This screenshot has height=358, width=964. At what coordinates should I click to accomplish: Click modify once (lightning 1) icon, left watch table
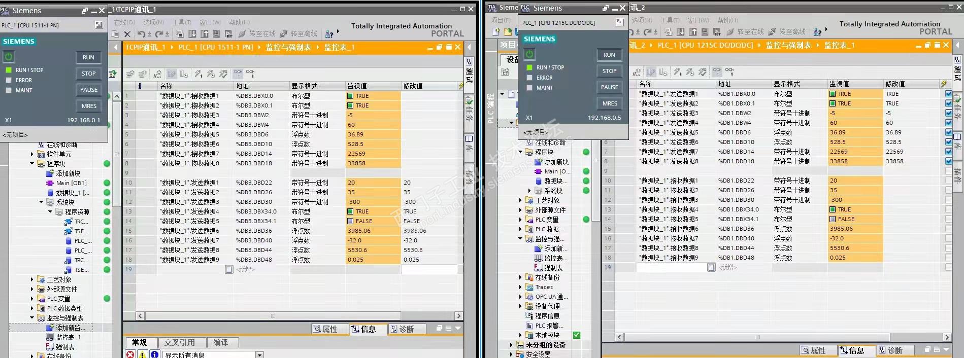[x=198, y=74]
